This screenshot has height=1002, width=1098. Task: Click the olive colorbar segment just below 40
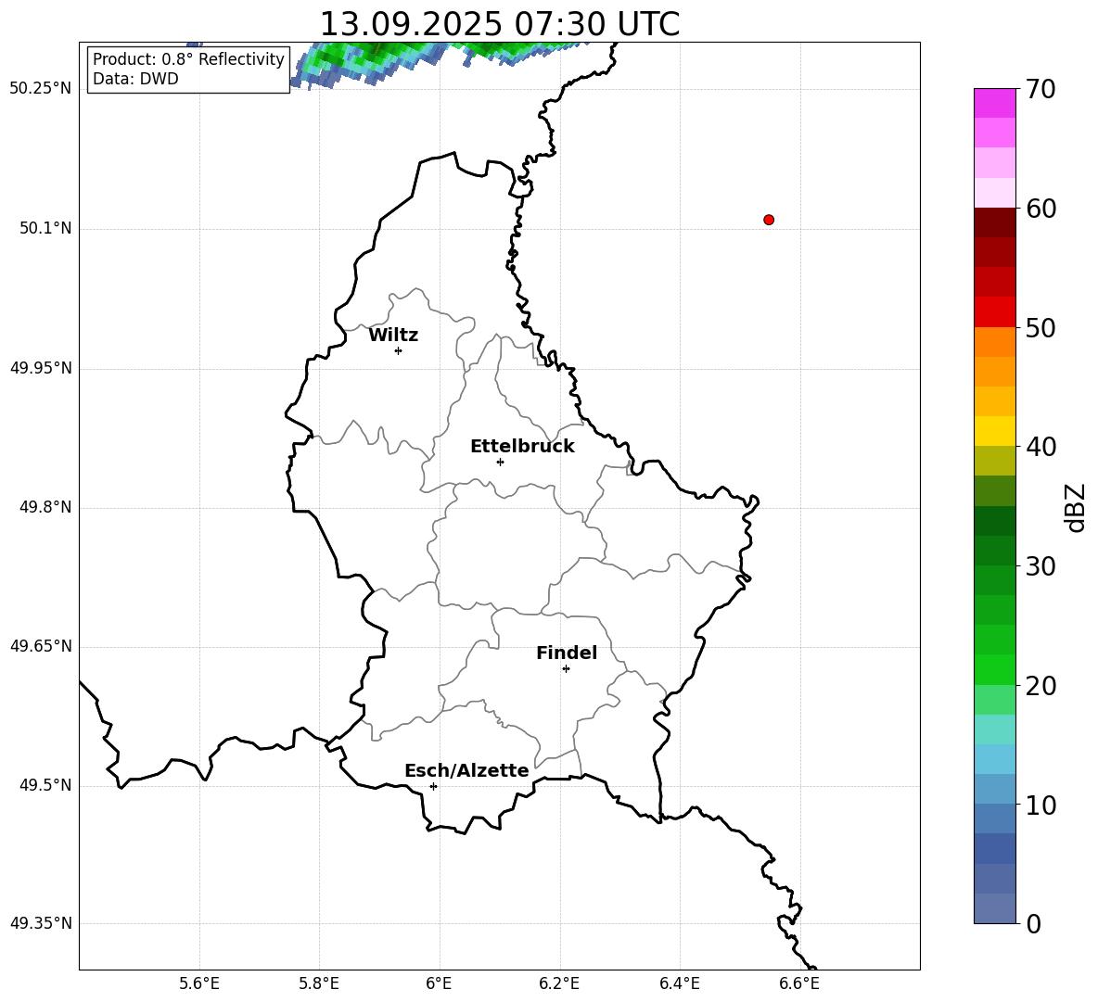[x=995, y=461]
